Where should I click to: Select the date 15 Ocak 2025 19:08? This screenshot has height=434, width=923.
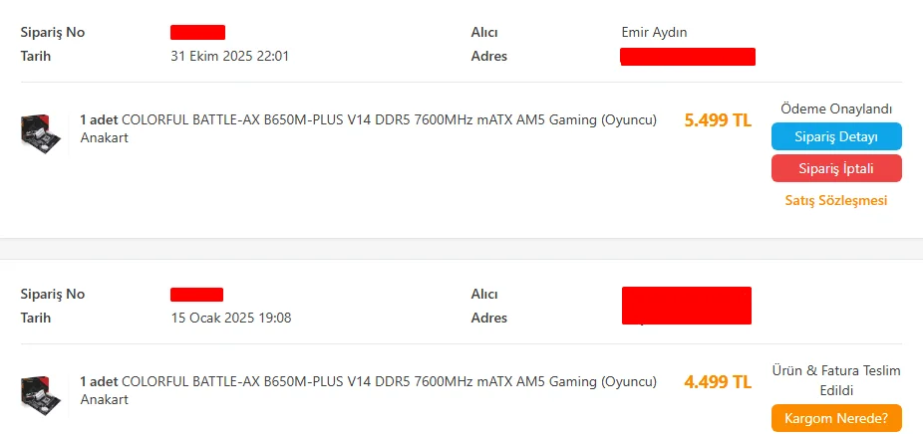tap(231, 318)
